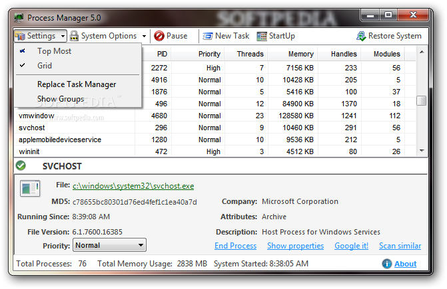Open the c:\windows\system32\svchost.exe file link

click(x=133, y=186)
